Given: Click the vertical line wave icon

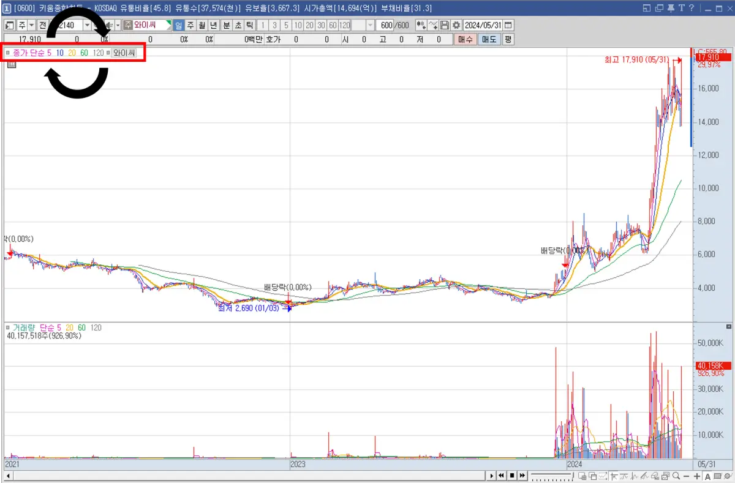Looking at the screenshot, I should [x=635, y=476].
